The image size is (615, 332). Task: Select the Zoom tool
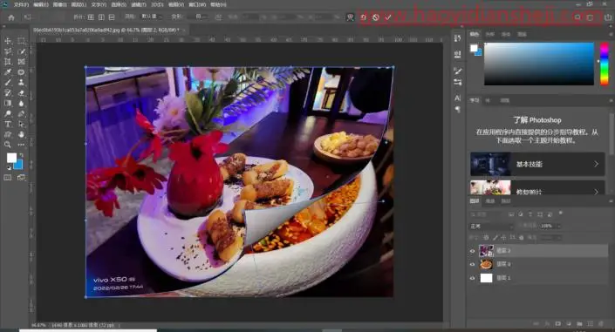click(8, 145)
